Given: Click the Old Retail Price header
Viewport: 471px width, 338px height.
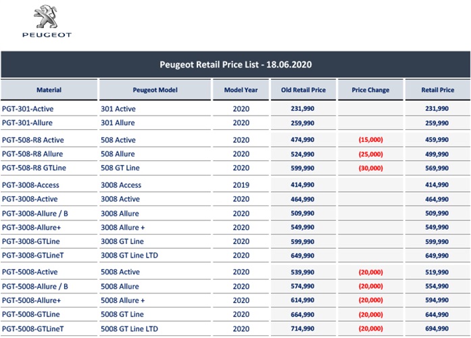Looking at the screenshot, I should pyautogui.click(x=303, y=90).
